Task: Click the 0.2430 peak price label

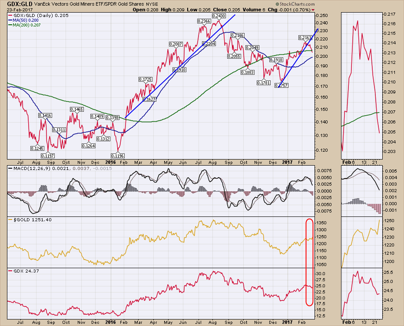Action: pyautogui.click(x=219, y=16)
